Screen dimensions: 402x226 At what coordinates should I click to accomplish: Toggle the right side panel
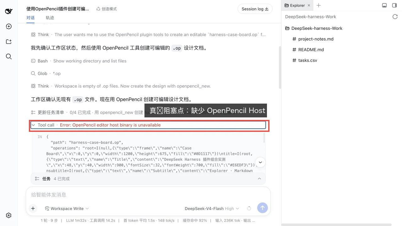pos(394,5)
